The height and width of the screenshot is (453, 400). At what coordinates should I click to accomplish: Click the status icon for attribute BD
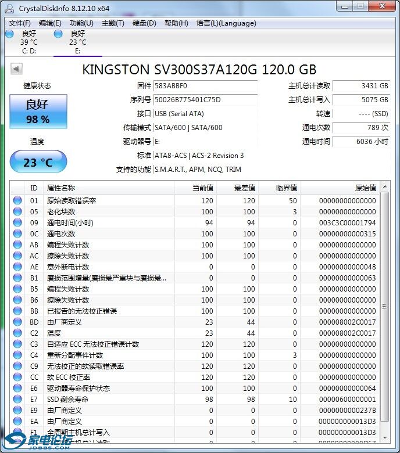17,322
